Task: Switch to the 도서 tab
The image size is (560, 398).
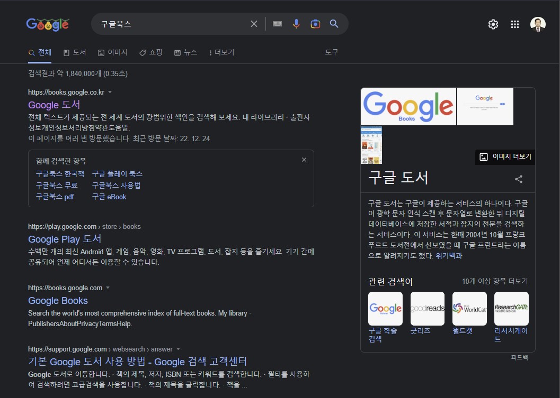Action: pyautogui.click(x=75, y=52)
